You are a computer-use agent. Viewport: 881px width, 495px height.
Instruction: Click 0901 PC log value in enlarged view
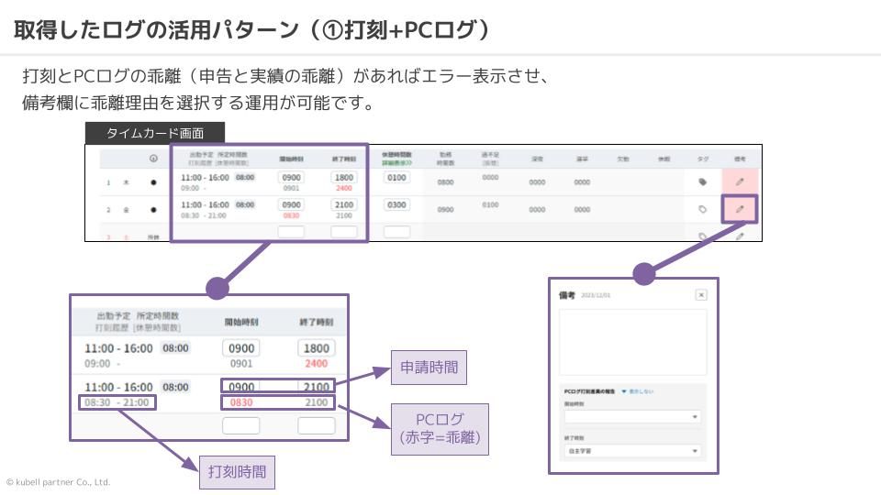tap(241, 364)
